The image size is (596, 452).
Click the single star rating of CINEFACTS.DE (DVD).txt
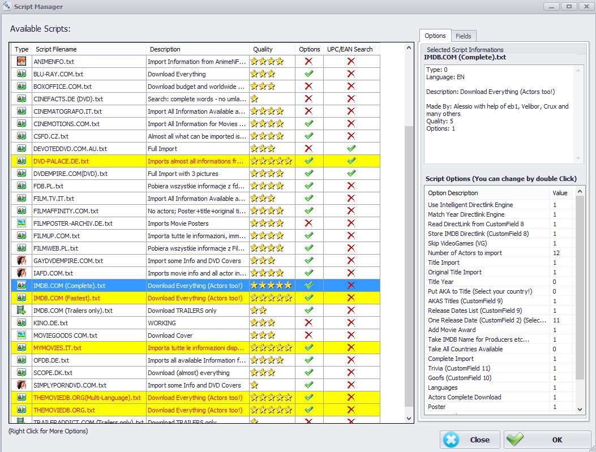tap(254, 99)
